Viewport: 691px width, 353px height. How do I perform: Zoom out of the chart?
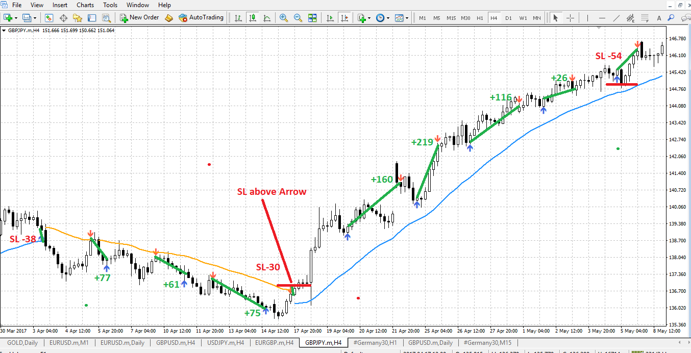(298, 18)
